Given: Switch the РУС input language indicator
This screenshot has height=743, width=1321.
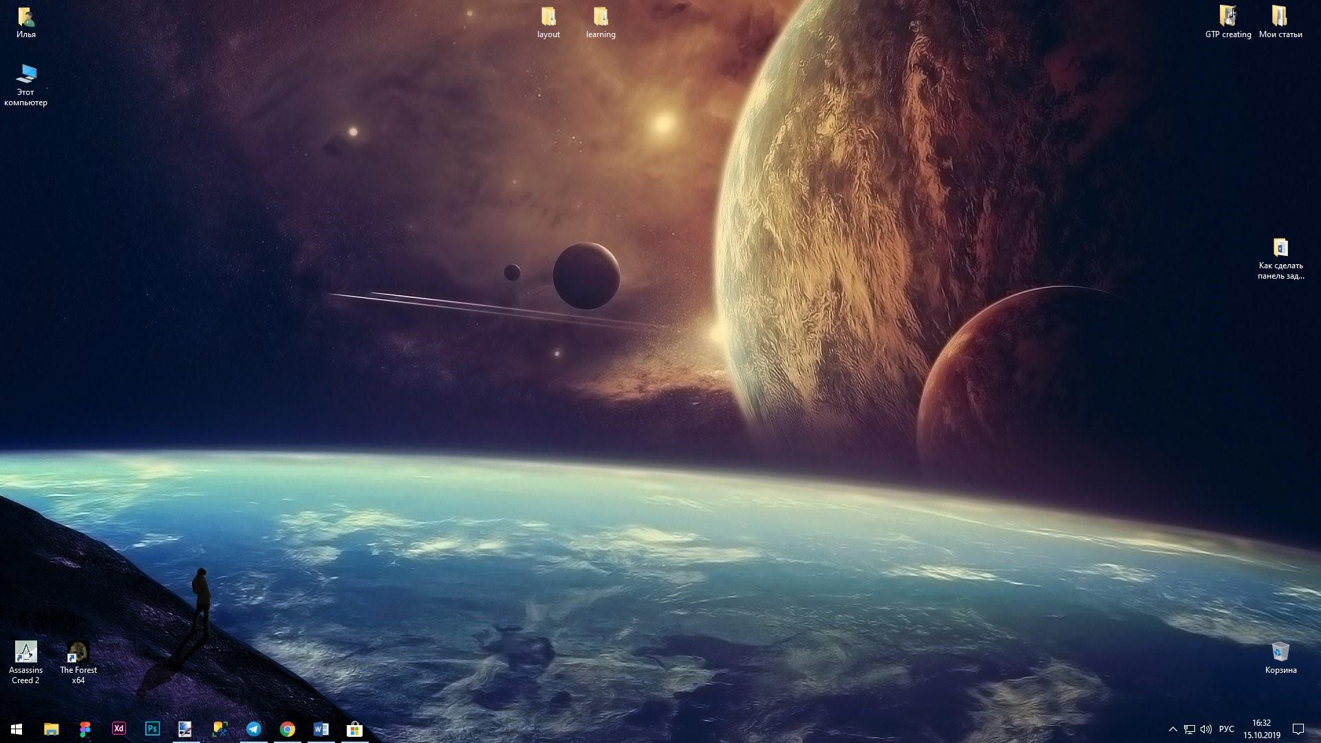Looking at the screenshot, I should pos(1226,729).
